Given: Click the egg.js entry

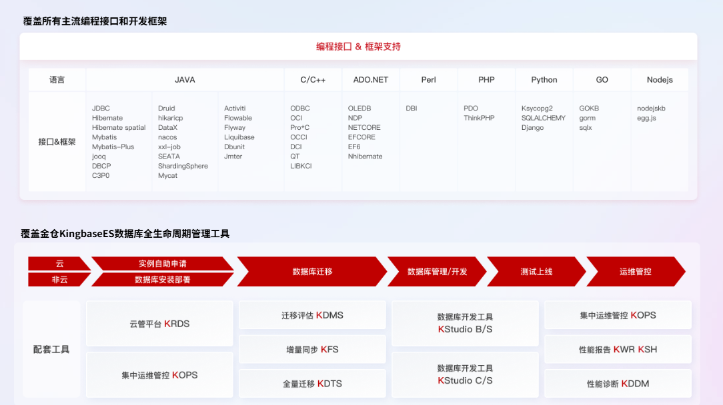Looking at the screenshot, I should pyautogui.click(x=646, y=118).
